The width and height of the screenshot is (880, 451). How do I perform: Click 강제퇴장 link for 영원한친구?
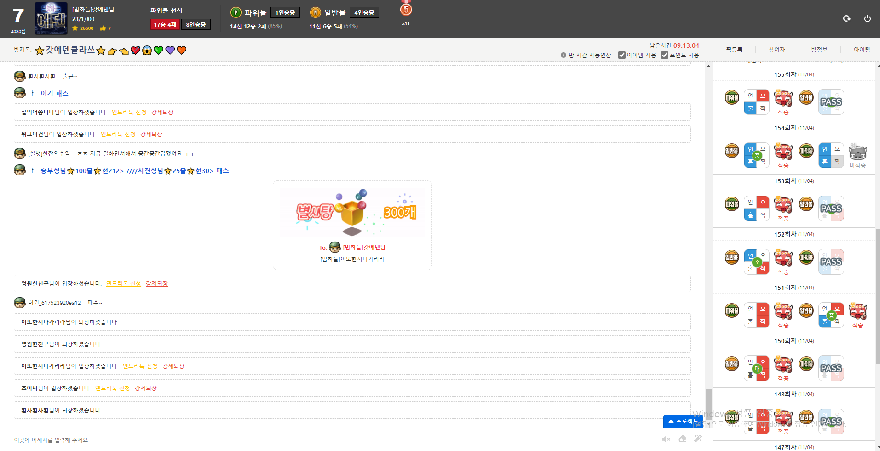[x=157, y=283]
